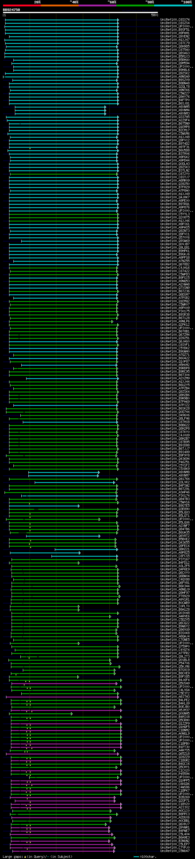Select UniRef100_A9P825 label
This screenshot has height=859, width=195.
pyautogui.click(x=175, y=552)
